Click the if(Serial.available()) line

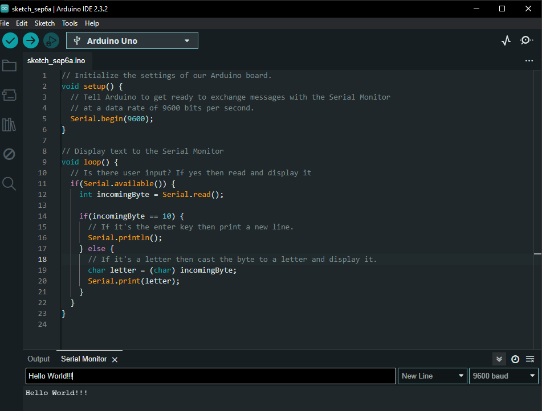(123, 184)
